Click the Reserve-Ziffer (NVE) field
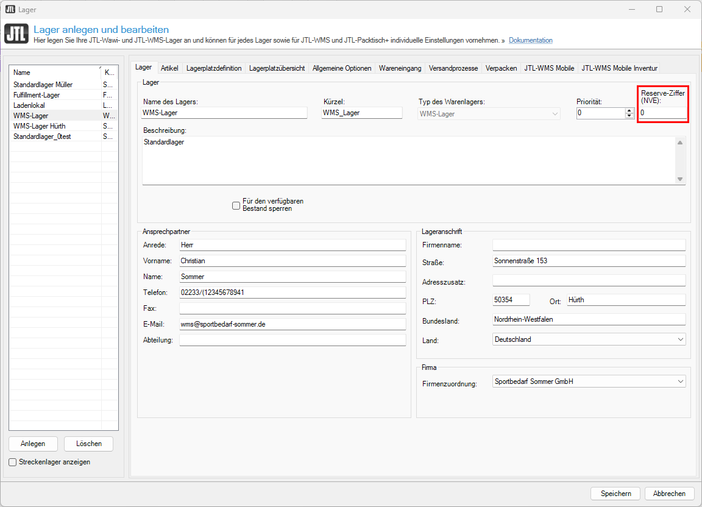Screen dimensions: 702x507 tap(662, 113)
